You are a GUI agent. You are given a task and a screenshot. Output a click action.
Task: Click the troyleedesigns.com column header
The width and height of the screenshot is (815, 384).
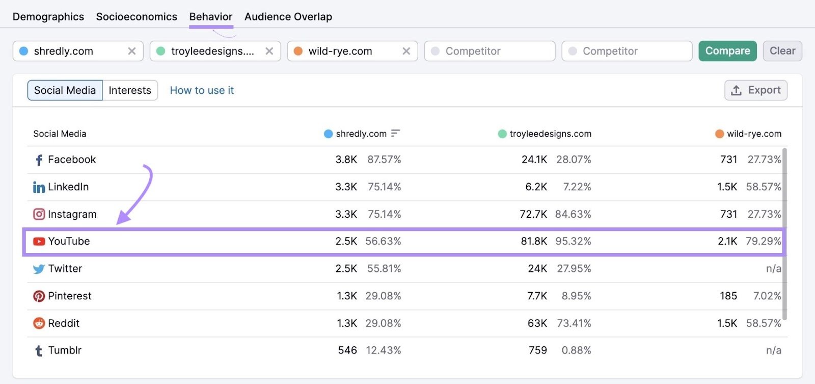(551, 134)
